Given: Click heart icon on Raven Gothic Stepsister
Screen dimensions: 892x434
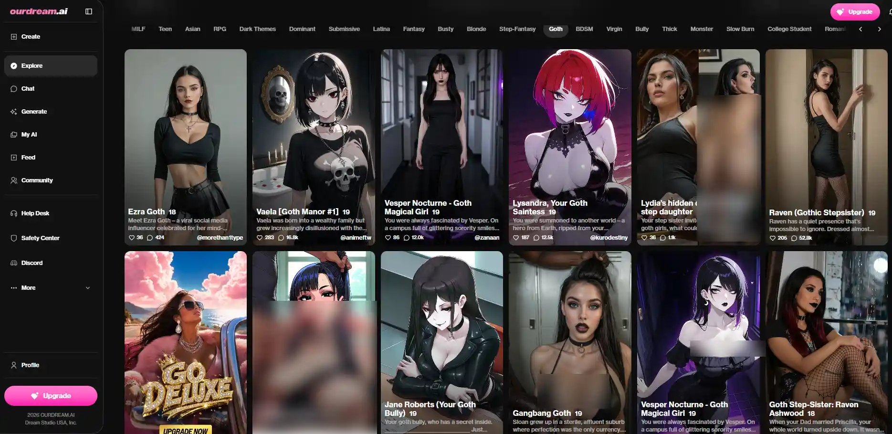Looking at the screenshot, I should pos(772,238).
